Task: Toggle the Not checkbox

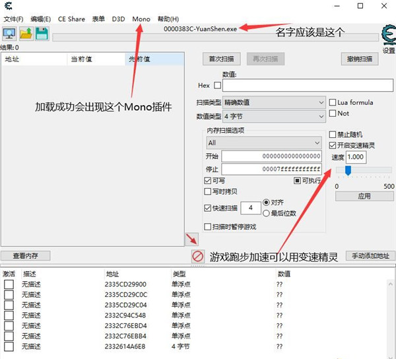Action: [333, 114]
